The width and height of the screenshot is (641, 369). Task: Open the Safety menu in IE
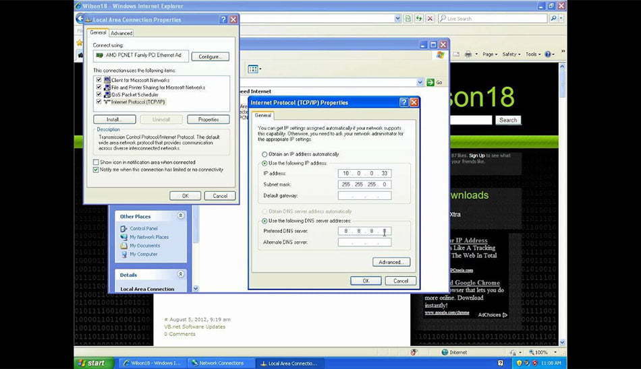pyautogui.click(x=511, y=54)
